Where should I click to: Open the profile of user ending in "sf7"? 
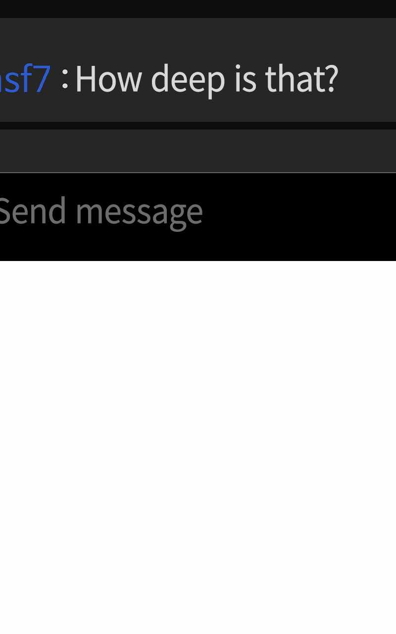pos(25,78)
